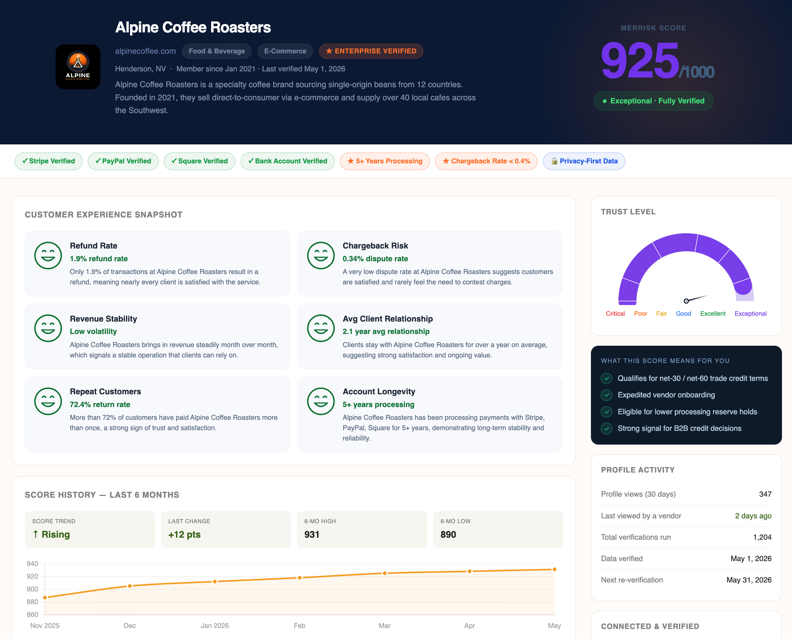Click the Low volatility value
792x639 pixels.
click(x=93, y=332)
